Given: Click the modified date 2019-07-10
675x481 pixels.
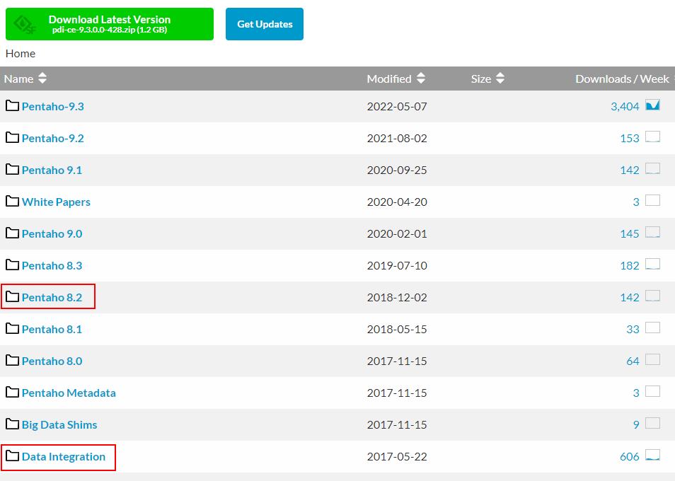Looking at the screenshot, I should tap(397, 265).
